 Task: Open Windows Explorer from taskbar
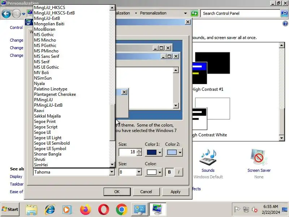(31, 209)
